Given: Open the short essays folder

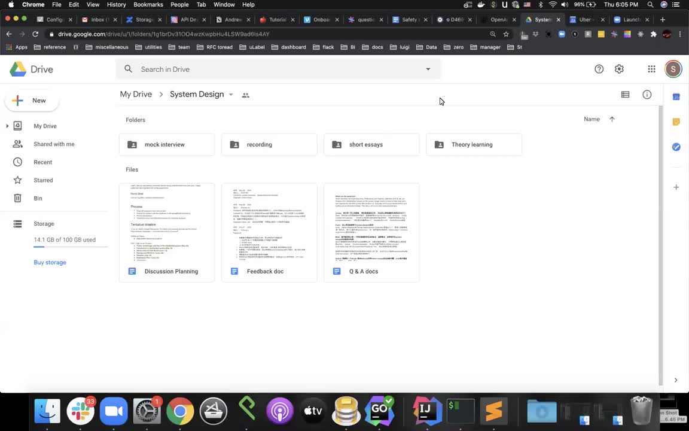Looking at the screenshot, I should coord(372,145).
